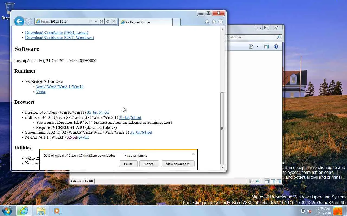Go back with the Internet Explorer Back arrow
This screenshot has width=347, height=216.
click(x=19, y=21)
